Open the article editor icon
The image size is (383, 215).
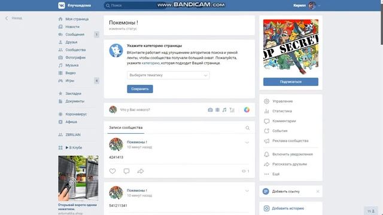(x=232, y=110)
